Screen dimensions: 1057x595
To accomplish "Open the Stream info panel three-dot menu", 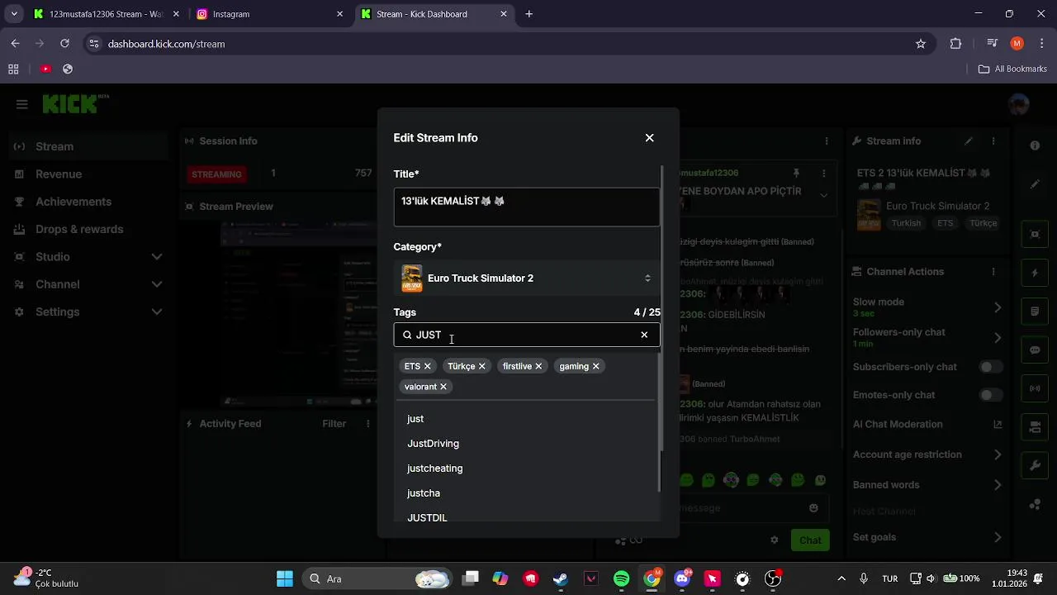I will (x=993, y=141).
